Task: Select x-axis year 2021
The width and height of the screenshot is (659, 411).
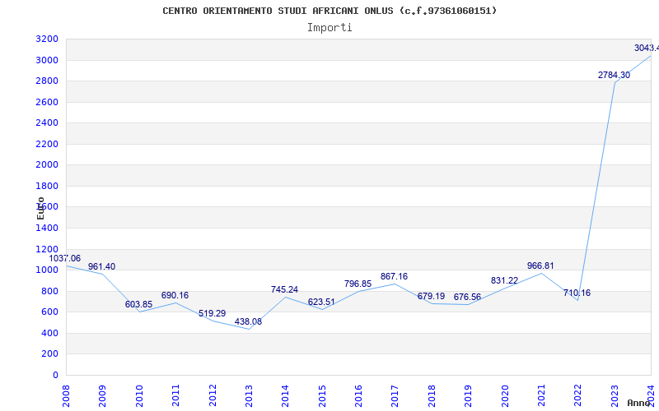Action: 541,396
